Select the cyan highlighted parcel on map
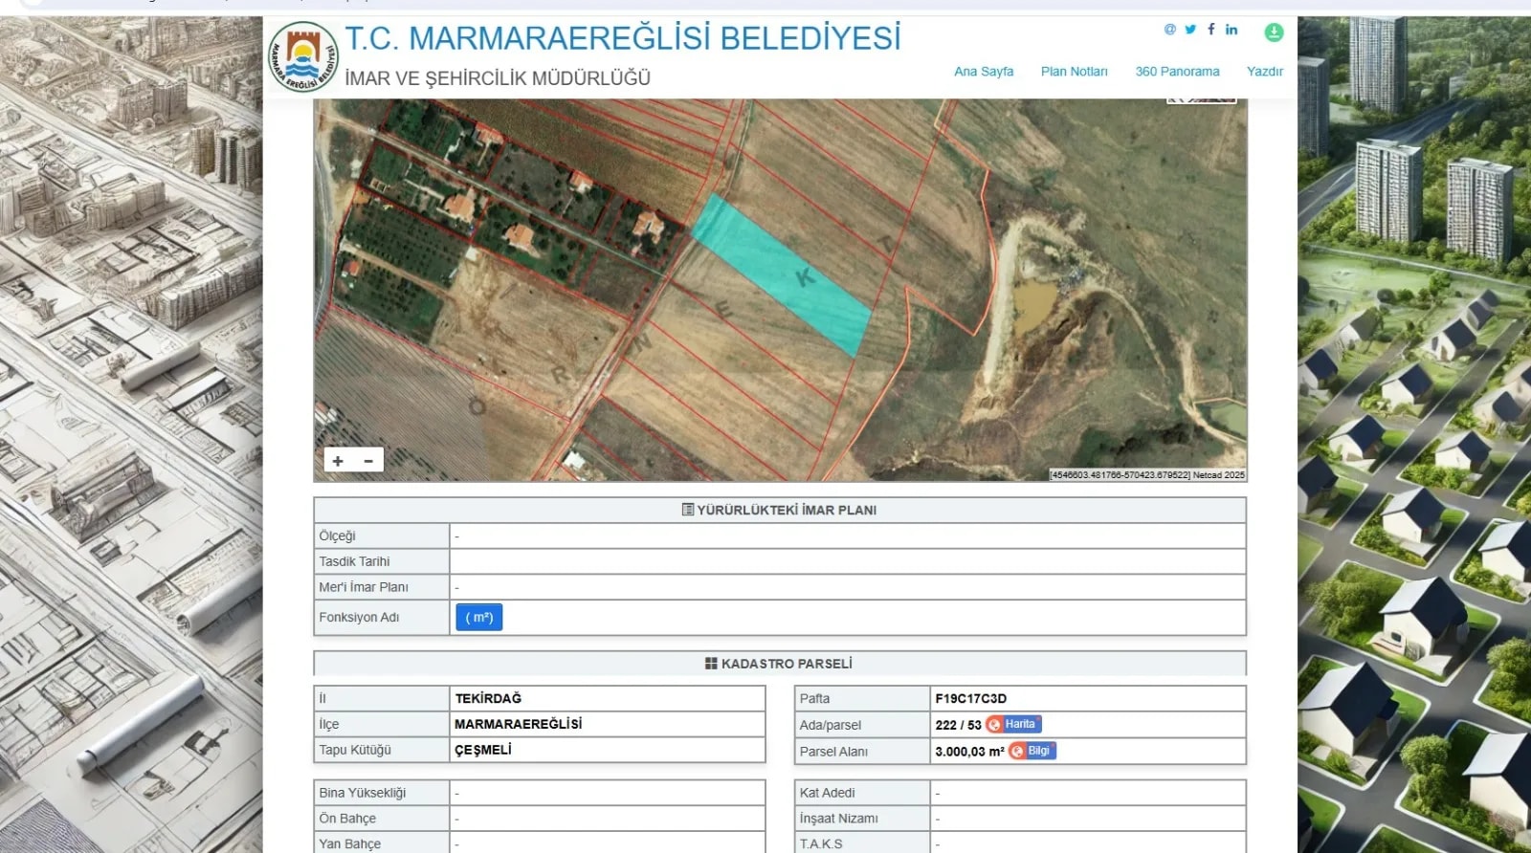1531x853 pixels. click(781, 274)
